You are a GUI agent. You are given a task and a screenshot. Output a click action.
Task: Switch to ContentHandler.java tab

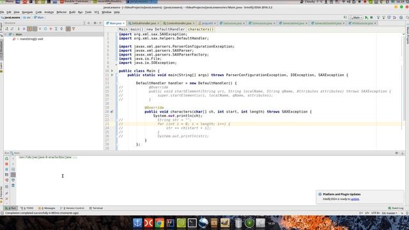click(x=179, y=23)
